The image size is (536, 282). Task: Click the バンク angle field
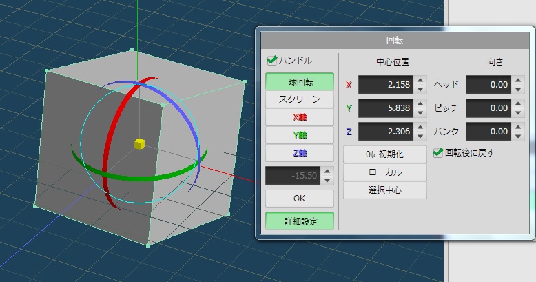488,132
